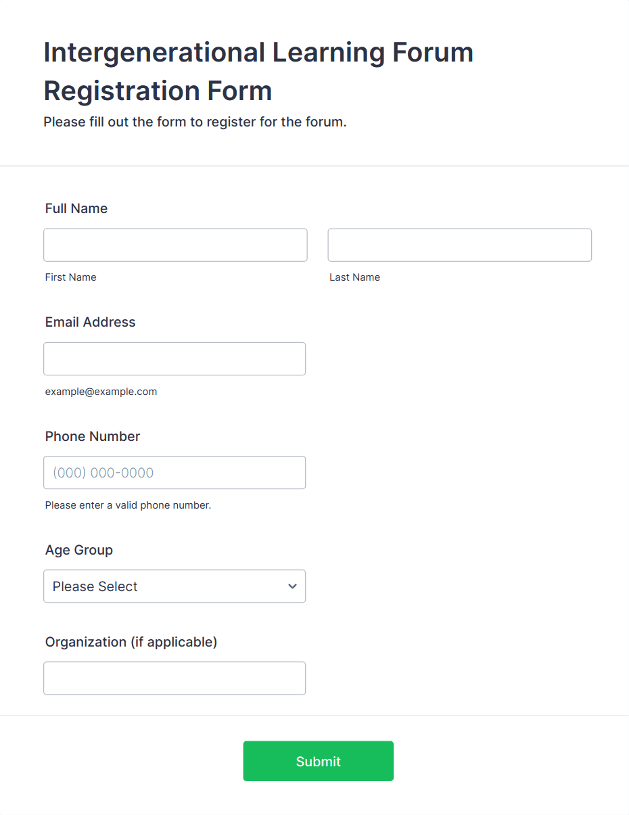629x815 pixels.
Task: Click the Phone Number field with (000) placeholder
Action: [174, 473]
